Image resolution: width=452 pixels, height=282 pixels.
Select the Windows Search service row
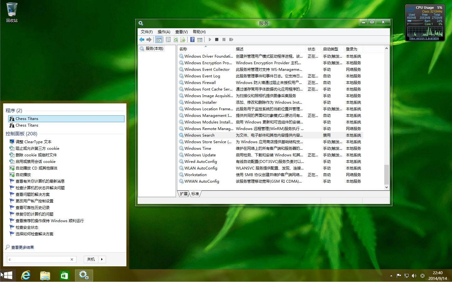point(270,135)
